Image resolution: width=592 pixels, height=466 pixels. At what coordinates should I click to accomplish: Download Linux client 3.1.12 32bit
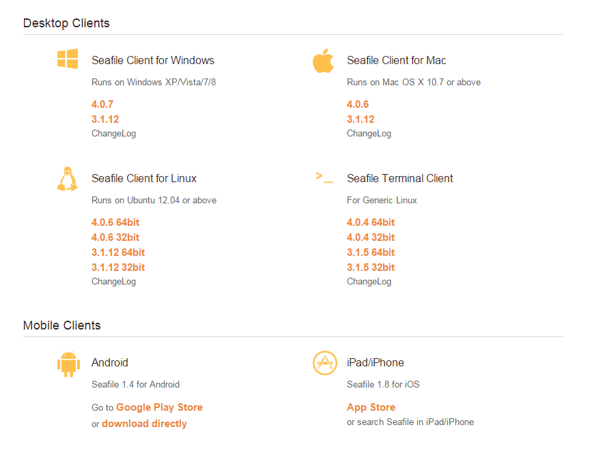click(x=118, y=267)
